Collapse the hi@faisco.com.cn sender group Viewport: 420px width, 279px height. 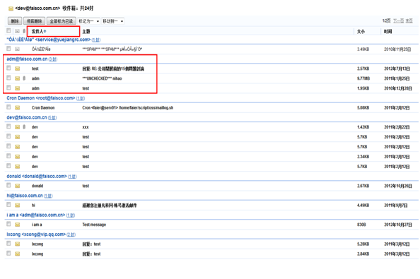[x=30, y=196]
